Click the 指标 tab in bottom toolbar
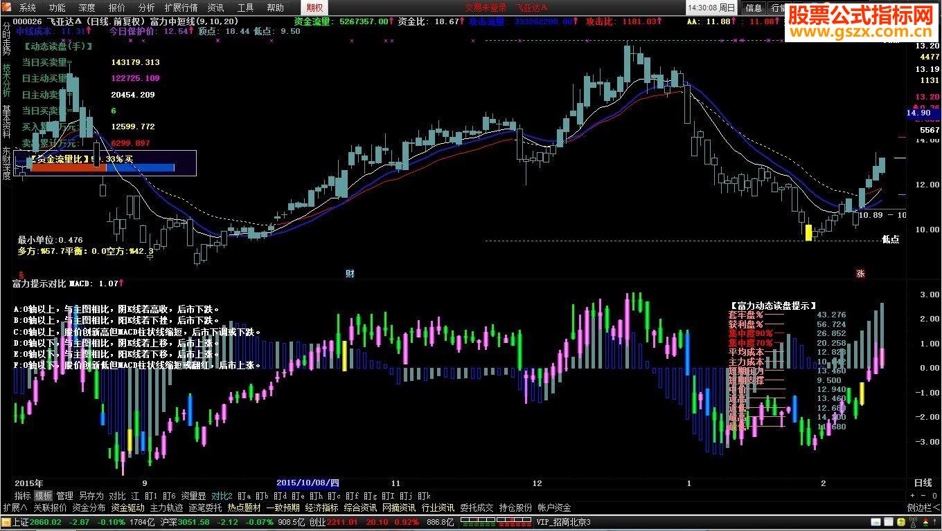Image resolution: width=942 pixels, height=531 pixels. [x=22, y=496]
